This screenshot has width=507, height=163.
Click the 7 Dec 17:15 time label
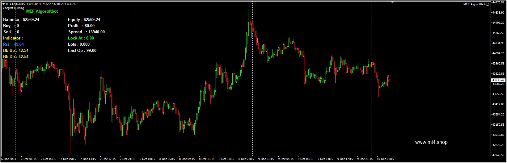point(108,159)
